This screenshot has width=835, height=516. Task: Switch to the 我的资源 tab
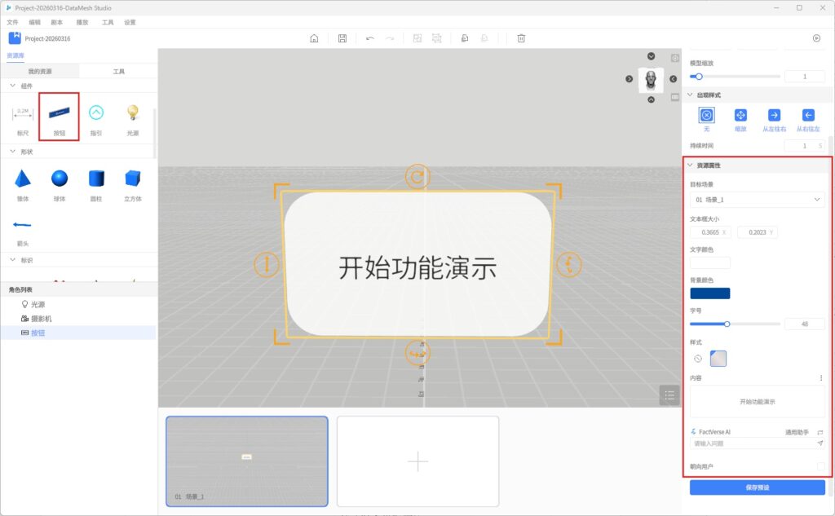[x=39, y=72]
